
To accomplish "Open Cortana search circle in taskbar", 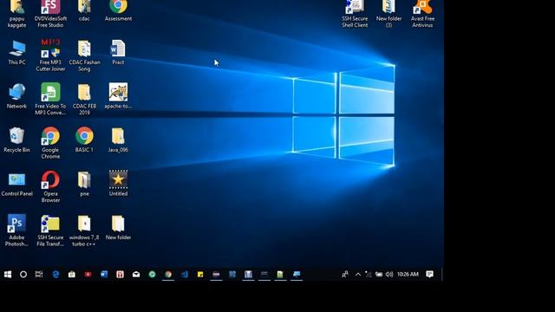I will click(x=23, y=274).
